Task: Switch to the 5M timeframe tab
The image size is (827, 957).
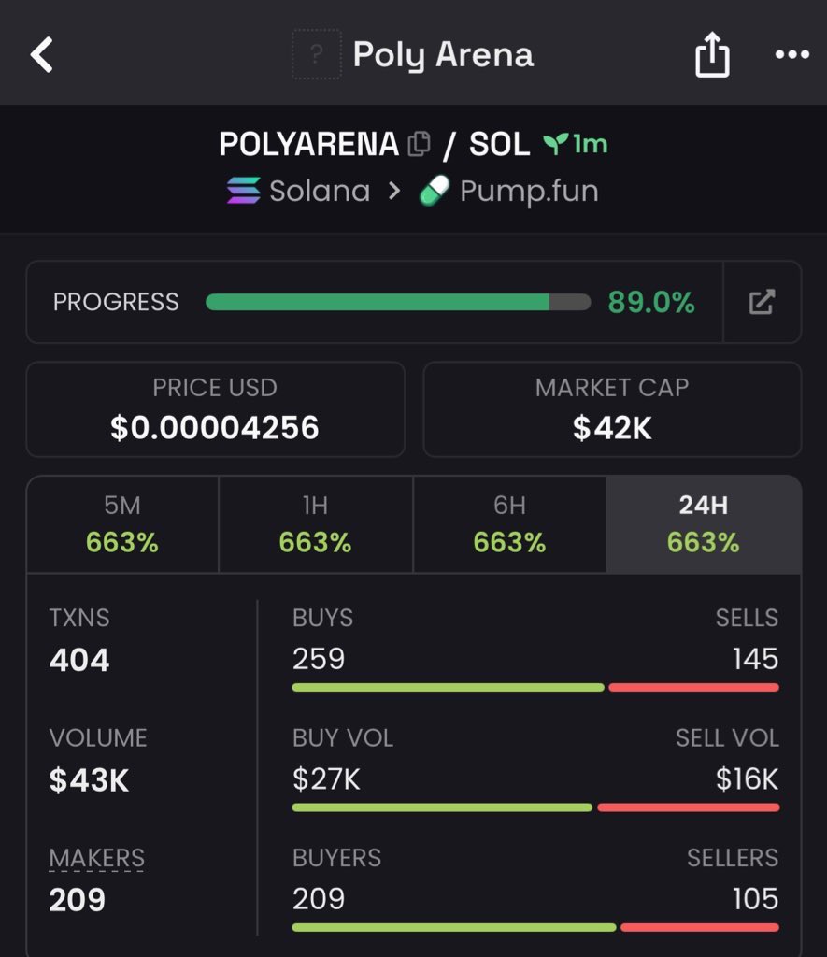Action: tap(122, 523)
